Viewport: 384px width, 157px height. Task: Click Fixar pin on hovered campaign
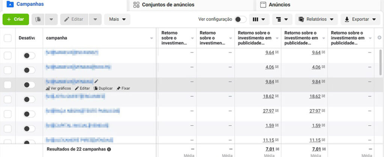(x=123, y=88)
